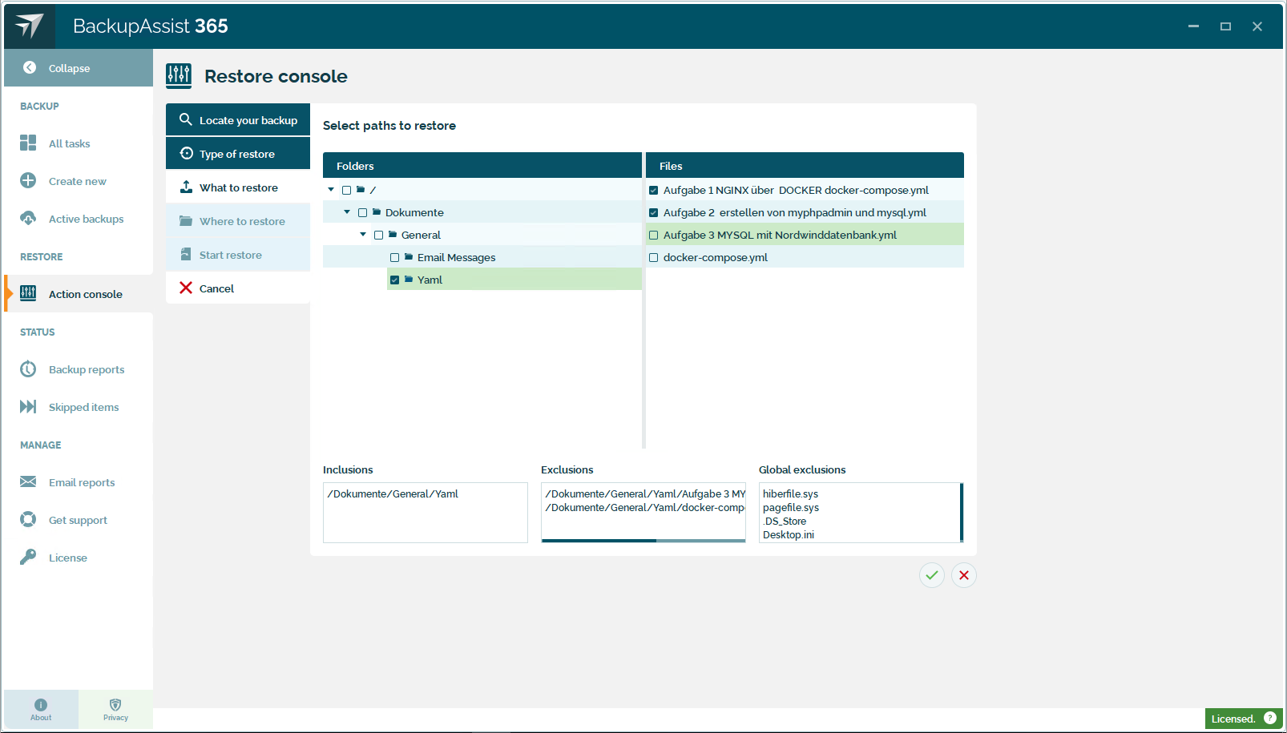Select the What to restore step
This screenshot has height=733, width=1287.
[238, 187]
